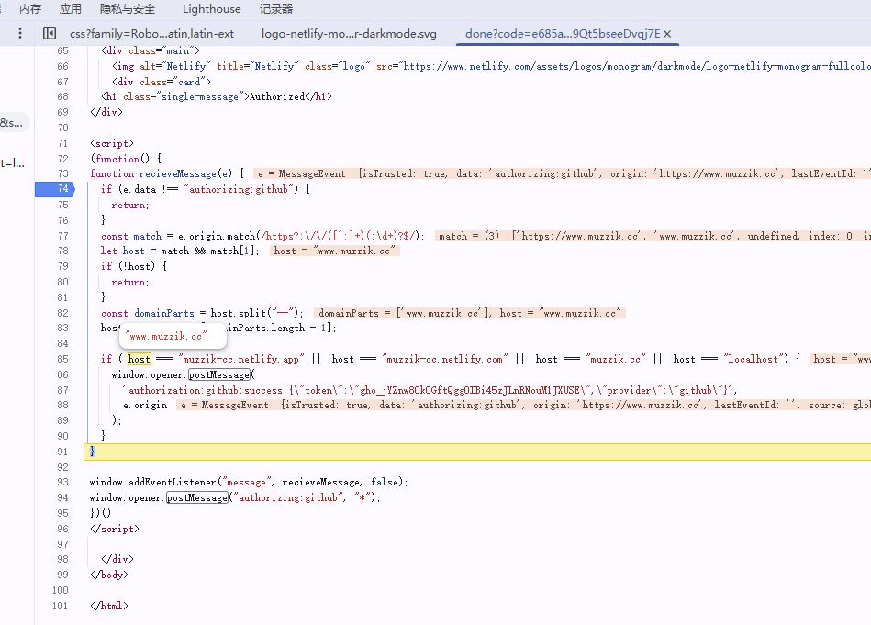
Task: Click line number 73 in the gutter
Action: 62,173
